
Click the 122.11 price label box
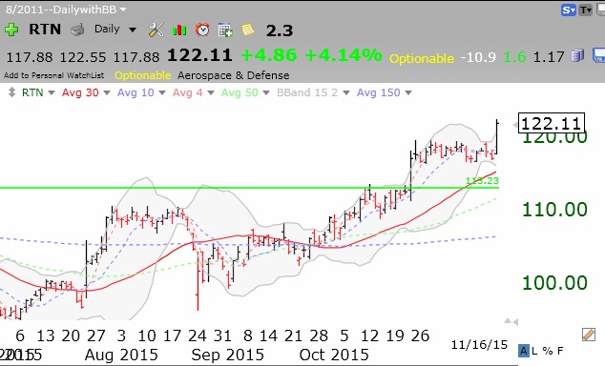552,123
